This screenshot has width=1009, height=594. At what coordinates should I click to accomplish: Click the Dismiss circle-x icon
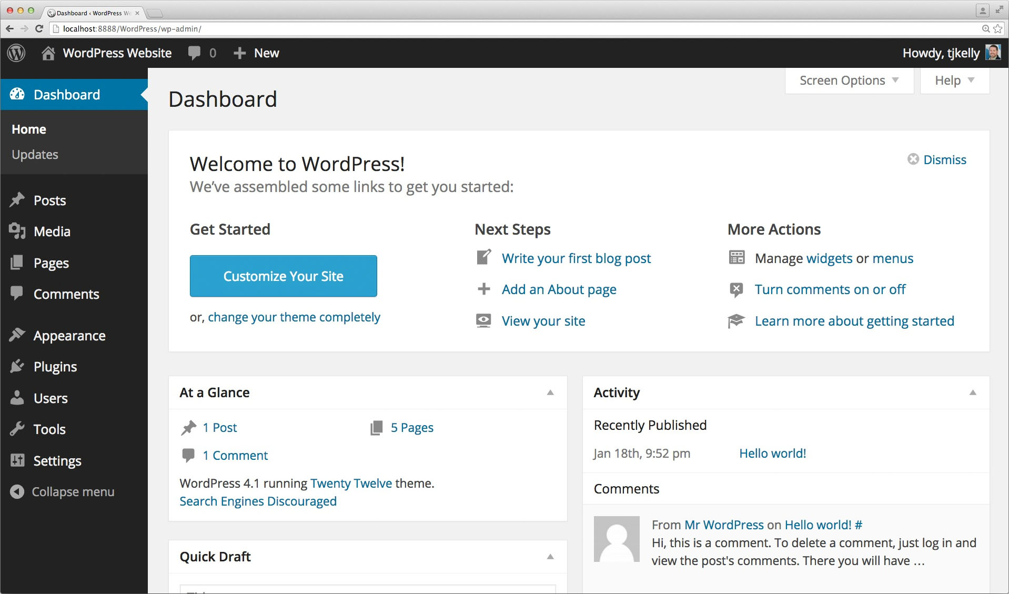[x=913, y=159]
